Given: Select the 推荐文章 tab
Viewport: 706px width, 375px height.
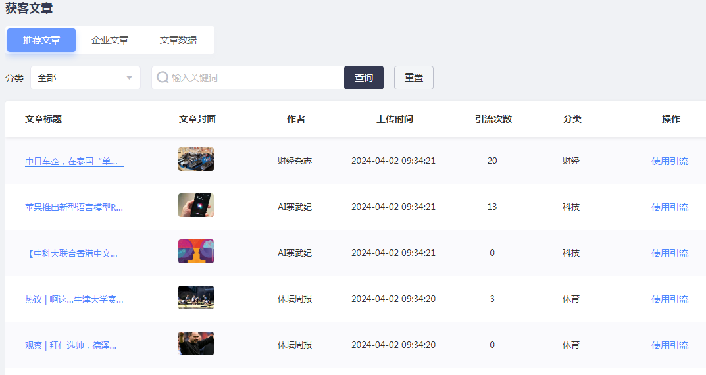Looking at the screenshot, I should click(x=41, y=40).
